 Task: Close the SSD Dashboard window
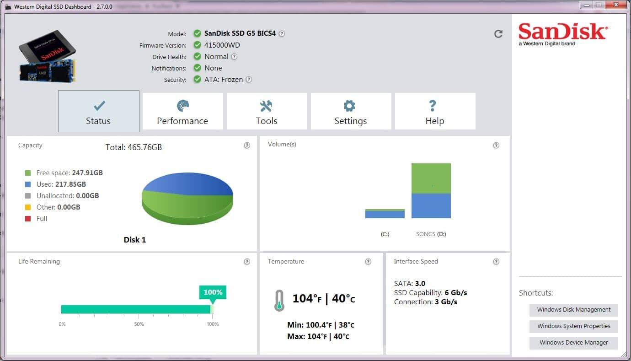coord(616,5)
